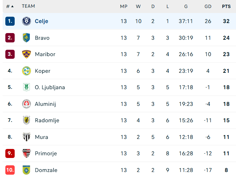The width and height of the screenshot is (236, 177).
Task: Open the Domzale team page link
Action: coord(46,170)
